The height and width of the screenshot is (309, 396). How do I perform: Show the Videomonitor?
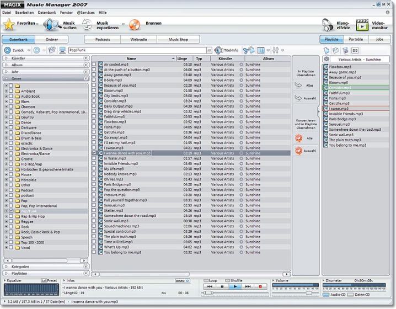pos(362,24)
